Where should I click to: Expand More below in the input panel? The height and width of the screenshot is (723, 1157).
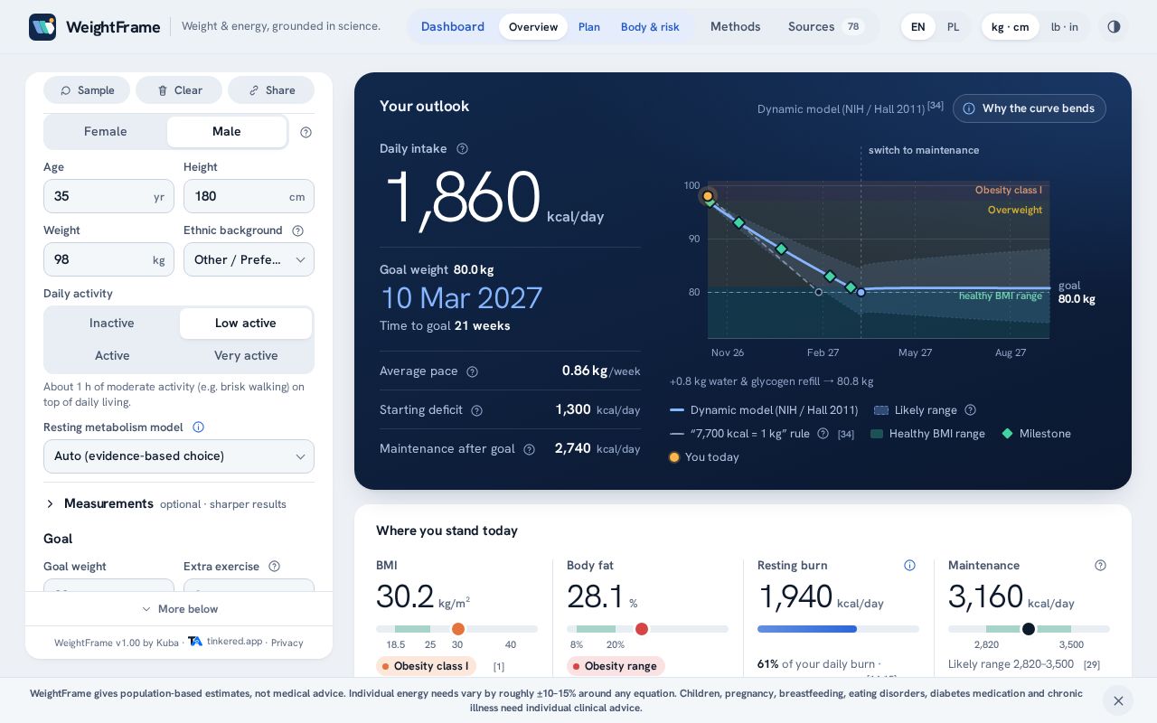(179, 609)
